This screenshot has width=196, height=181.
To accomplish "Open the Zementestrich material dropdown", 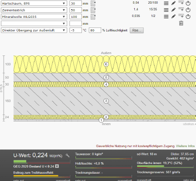I will (34, 10).
